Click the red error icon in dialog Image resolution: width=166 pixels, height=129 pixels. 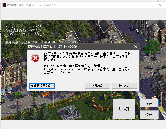(x=35, y=58)
